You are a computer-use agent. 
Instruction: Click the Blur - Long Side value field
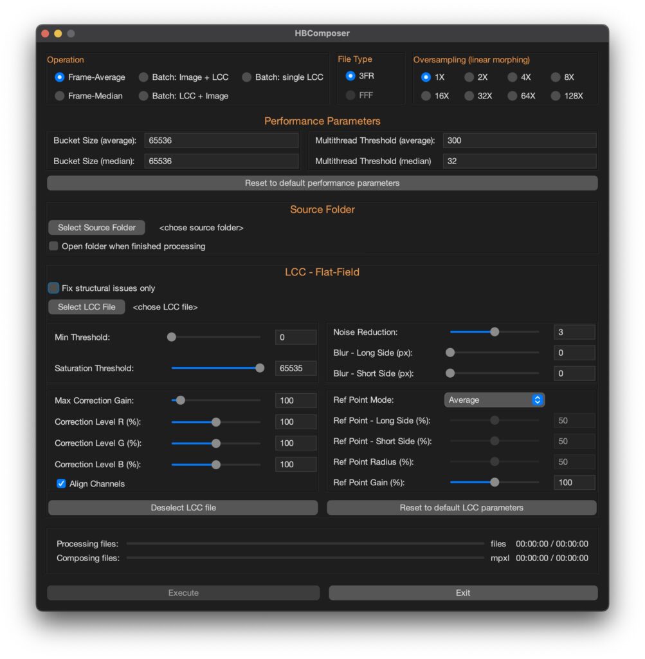tap(574, 353)
